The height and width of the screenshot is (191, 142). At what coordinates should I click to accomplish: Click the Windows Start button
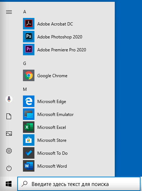[x=9, y=184]
